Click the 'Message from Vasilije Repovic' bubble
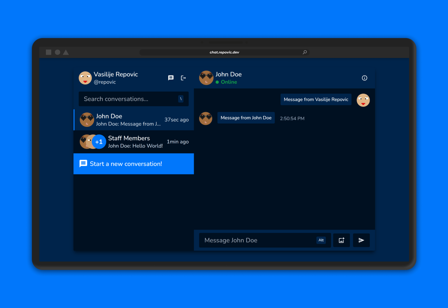 tap(316, 99)
